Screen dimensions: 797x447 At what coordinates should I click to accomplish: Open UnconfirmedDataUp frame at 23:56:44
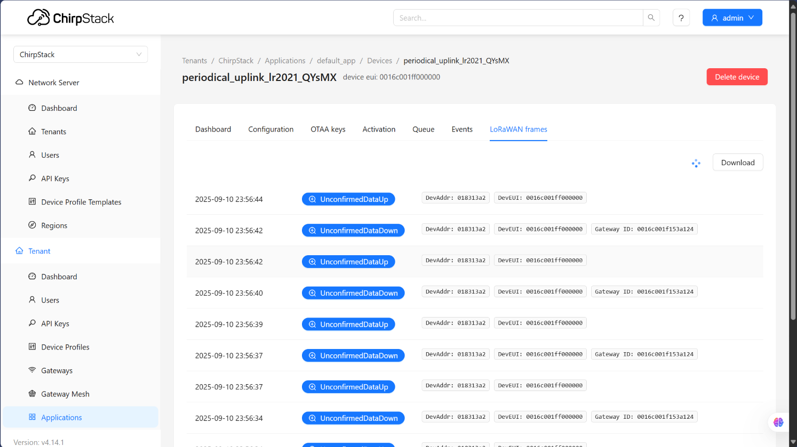pyautogui.click(x=348, y=199)
